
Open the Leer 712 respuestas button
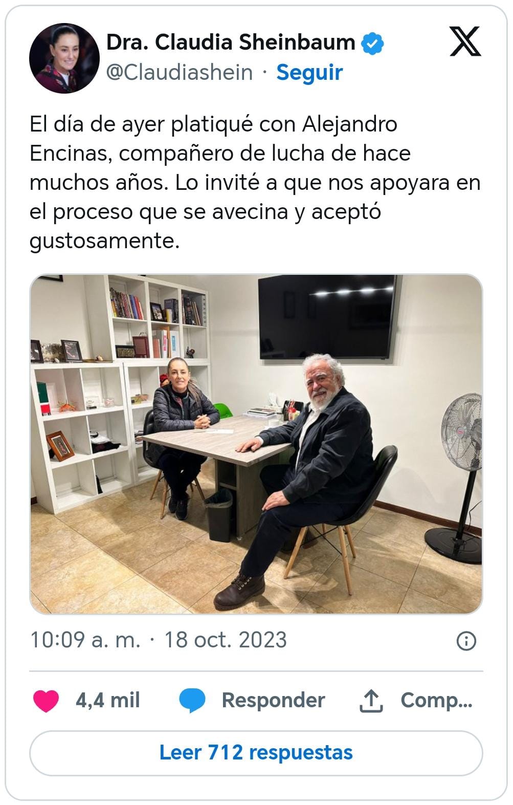point(256,753)
